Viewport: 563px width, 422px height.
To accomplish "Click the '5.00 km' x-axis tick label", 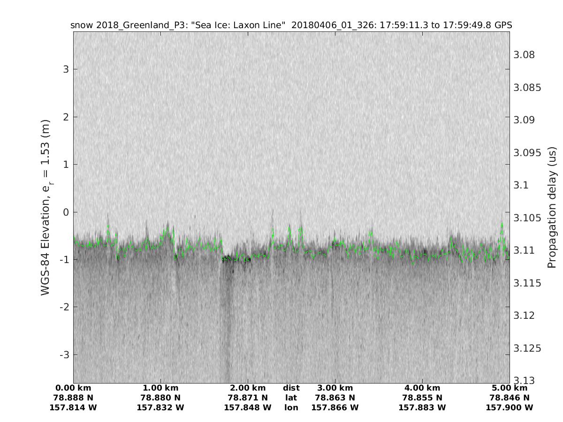I will (x=510, y=388).
